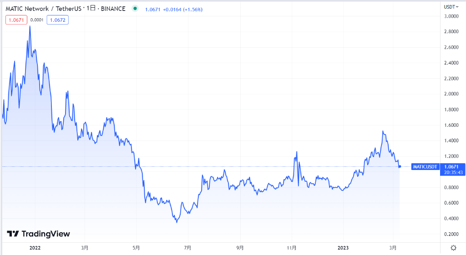Select the MATICUSDT price label
This screenshot has height=255, width=466.
point(425,167)
